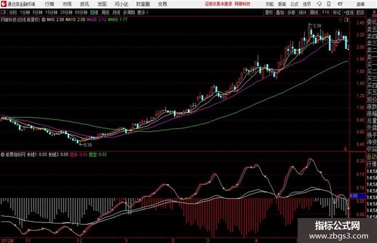Click the MA10: 2.08 label
The height and width of the screenshot is (243, 377).
(75, 20)
